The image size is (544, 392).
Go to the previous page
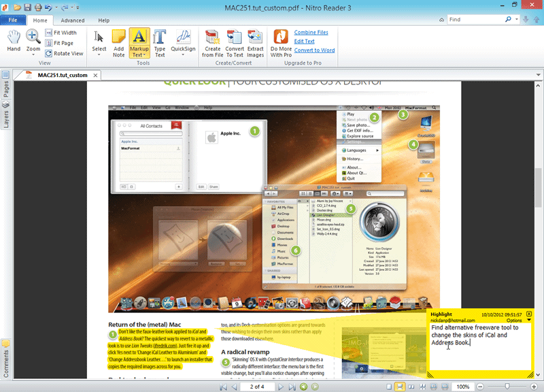pyautogui.click(x=234, y=387)
